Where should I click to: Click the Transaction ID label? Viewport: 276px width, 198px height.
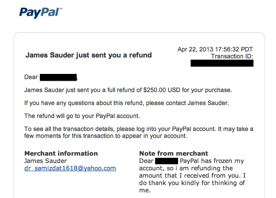[232, 56]
